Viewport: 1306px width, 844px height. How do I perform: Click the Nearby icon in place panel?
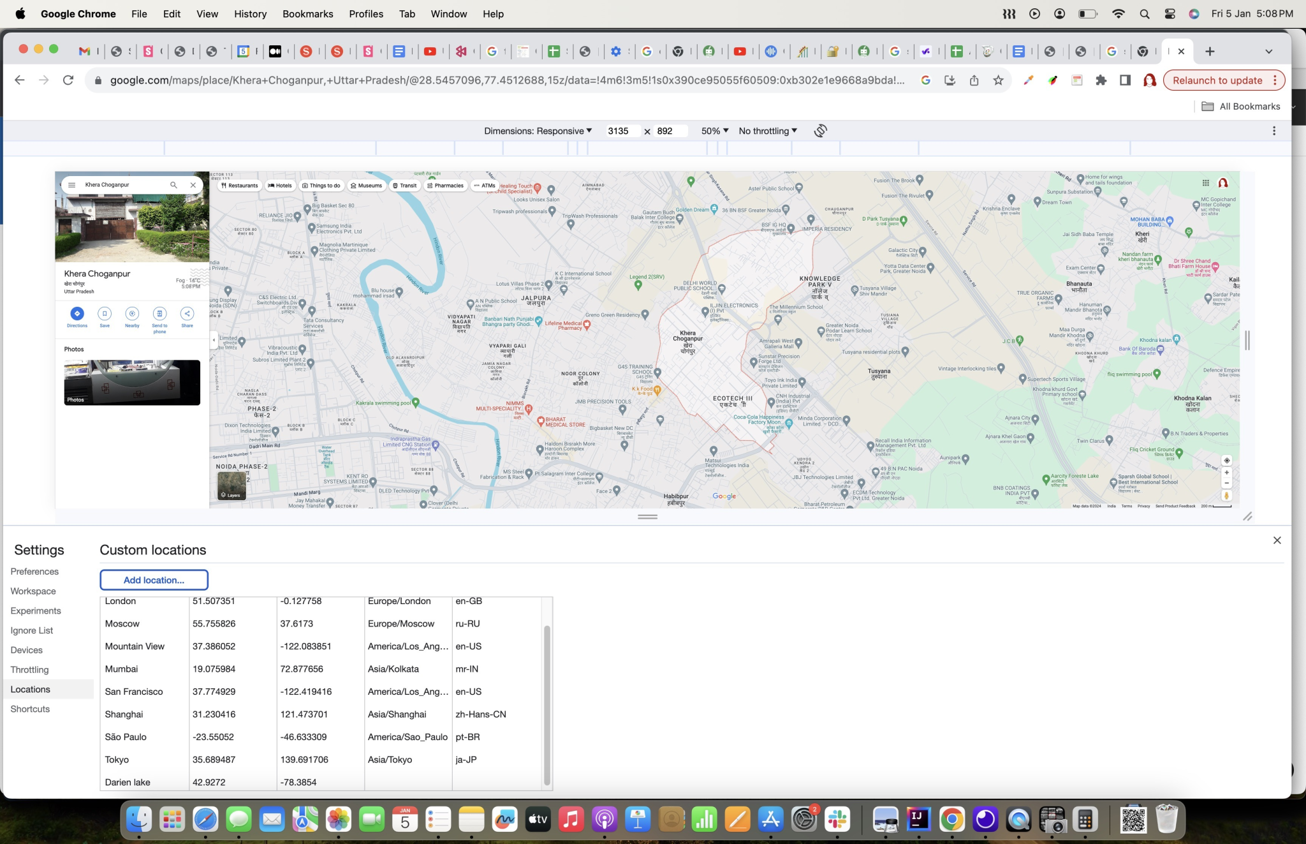pos(132,313)
